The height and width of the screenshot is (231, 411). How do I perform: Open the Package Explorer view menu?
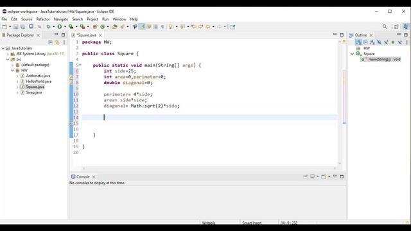(x=64, y=42)
